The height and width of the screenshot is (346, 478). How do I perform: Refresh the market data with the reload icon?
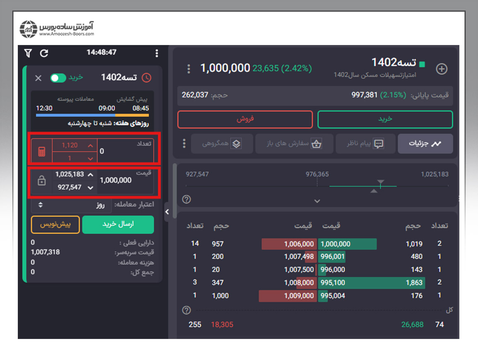(x=44, y=53)
